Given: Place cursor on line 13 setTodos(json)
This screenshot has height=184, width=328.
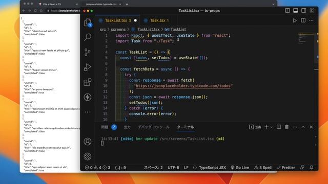Looking at the screenshot, I should [146, 103].
